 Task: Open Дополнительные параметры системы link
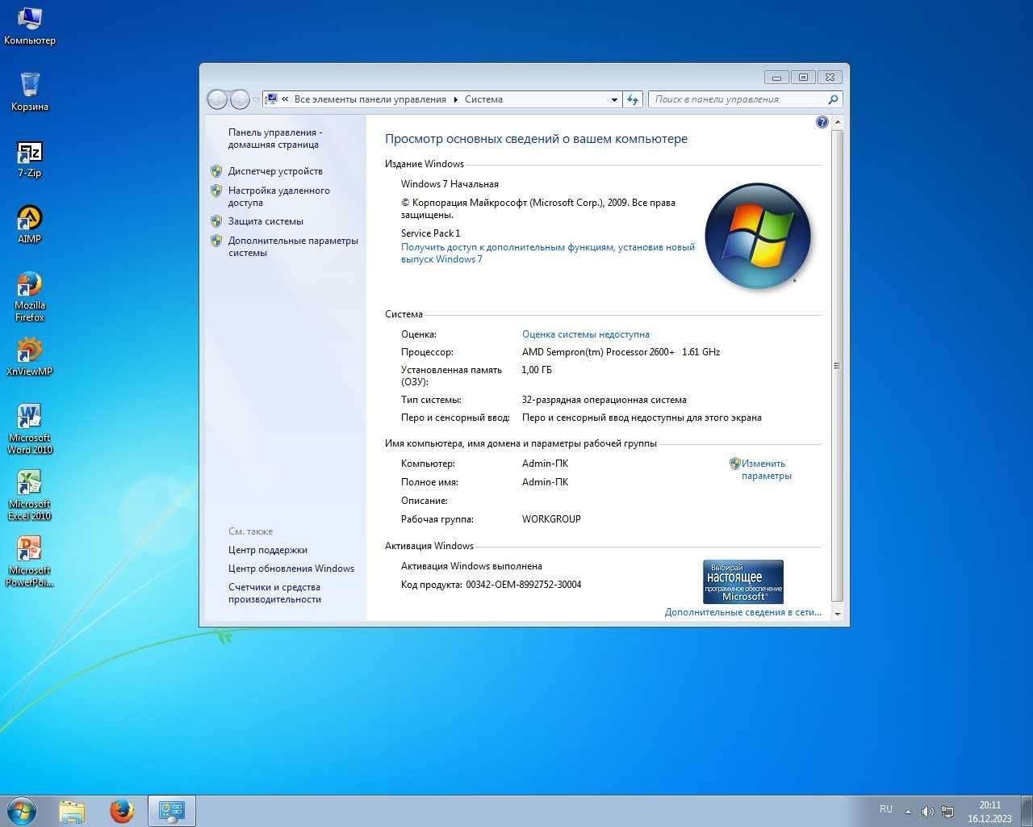[x=293, y=246]
